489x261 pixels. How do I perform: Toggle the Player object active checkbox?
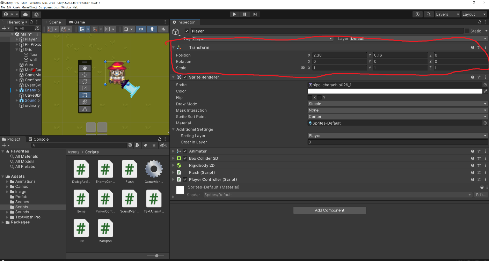coord(187,31)
